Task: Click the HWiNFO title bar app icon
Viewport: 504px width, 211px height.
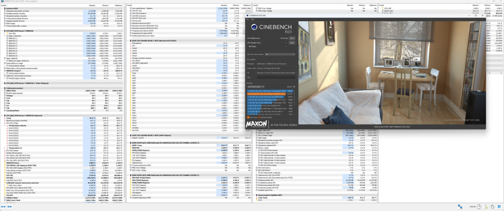Action: [2, 2]
